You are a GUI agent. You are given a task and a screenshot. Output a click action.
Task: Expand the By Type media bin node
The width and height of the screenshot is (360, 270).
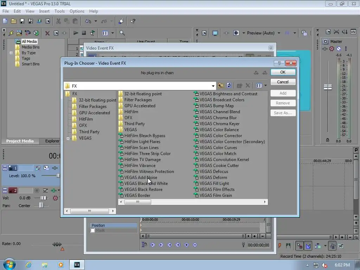click(x=11, y=53)
